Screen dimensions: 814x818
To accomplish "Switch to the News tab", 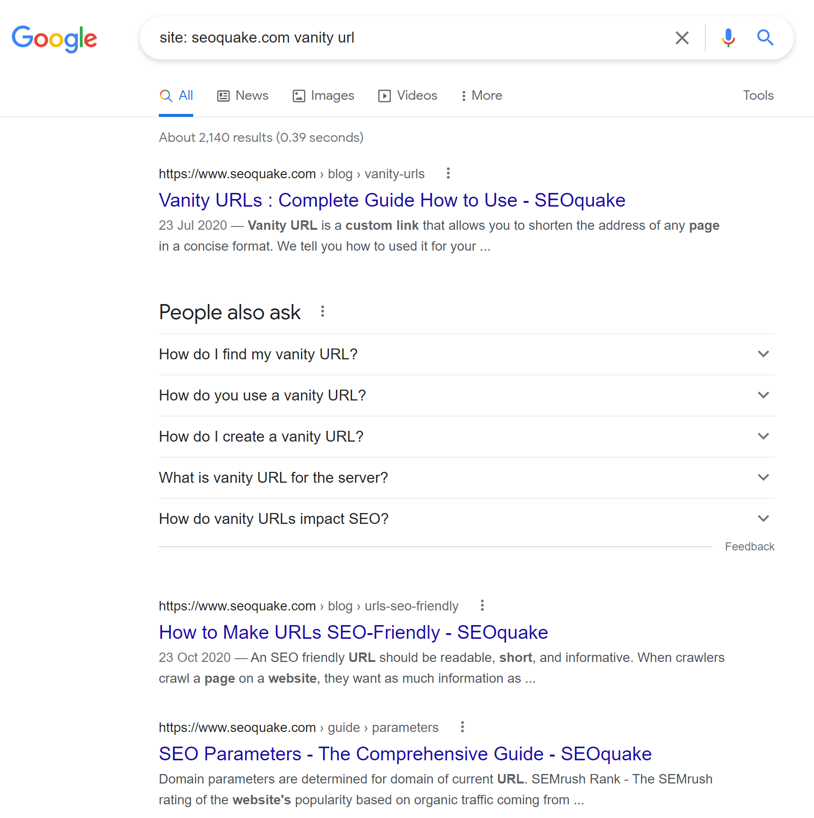I will tap(243, 96).
